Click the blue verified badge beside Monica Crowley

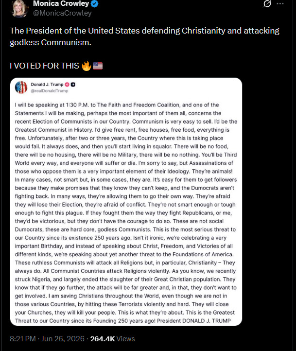95,4
